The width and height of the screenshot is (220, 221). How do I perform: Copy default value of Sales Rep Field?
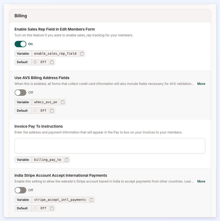(52, 62)
